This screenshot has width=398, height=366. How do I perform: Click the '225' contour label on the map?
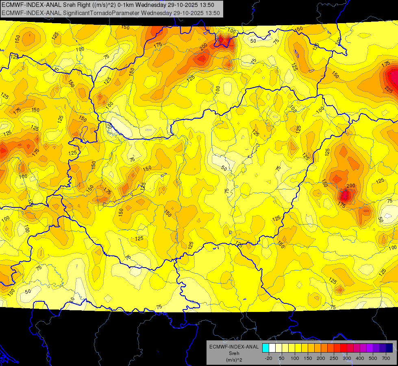[x=389, y=89]
